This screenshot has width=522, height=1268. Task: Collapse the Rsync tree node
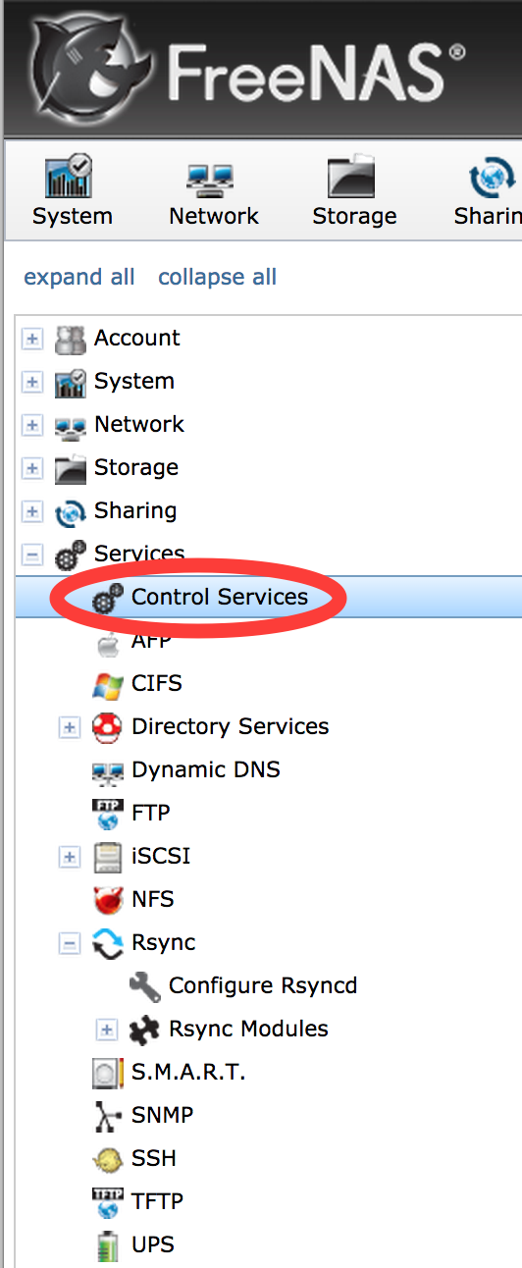pos(70,943)
